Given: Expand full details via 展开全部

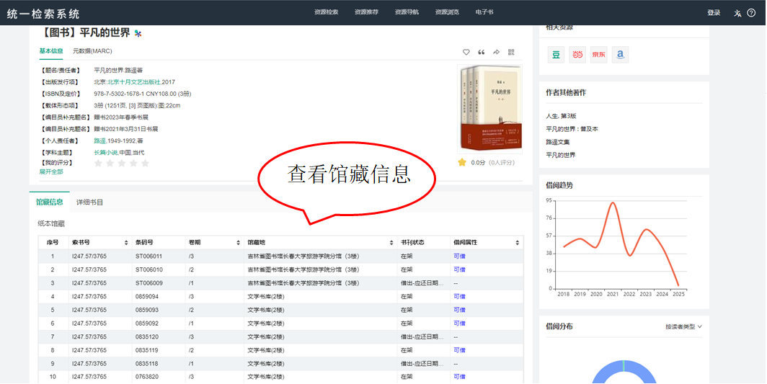Looking at the screenshot, I should (x=51, y=171).
